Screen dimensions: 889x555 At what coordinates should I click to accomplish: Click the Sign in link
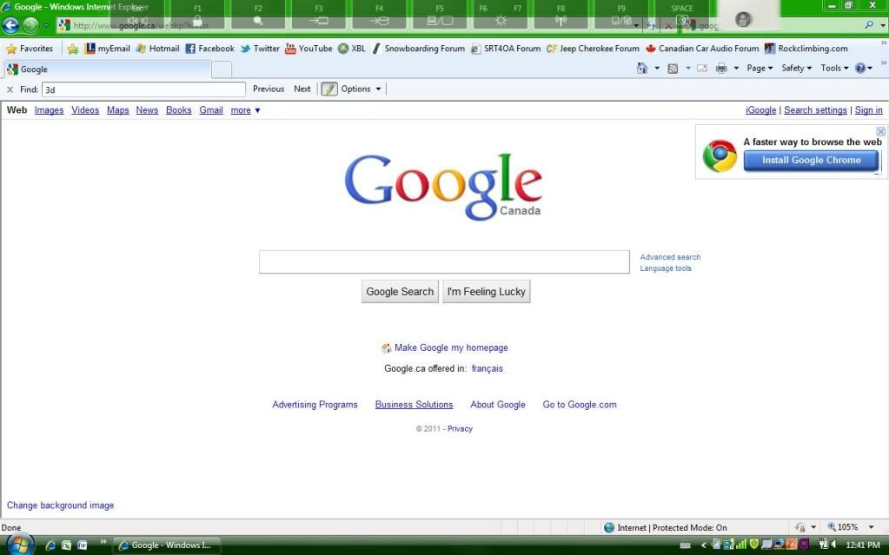click(x=869, y=110)
